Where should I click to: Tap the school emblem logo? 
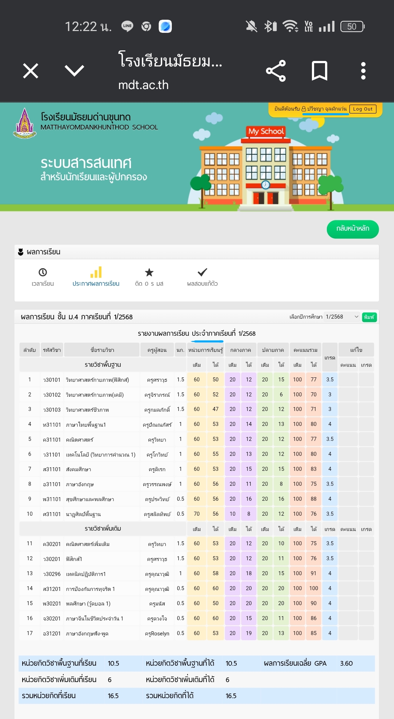(x=24, y=123)
